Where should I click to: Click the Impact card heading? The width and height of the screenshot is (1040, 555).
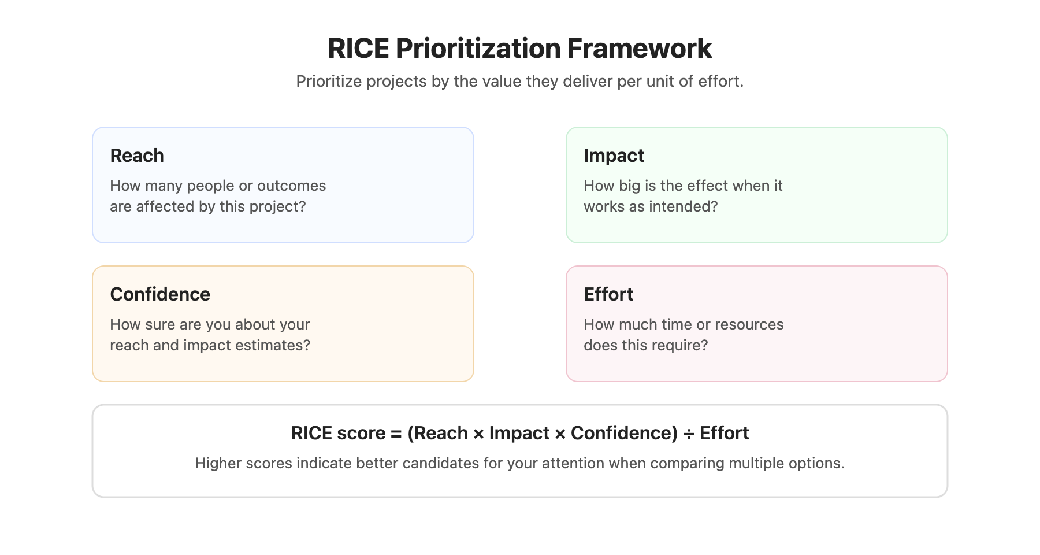pyautogui.click(x=614, y=156)
